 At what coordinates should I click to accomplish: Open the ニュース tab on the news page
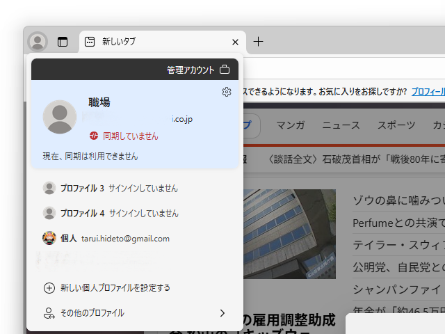click(341, 125)
